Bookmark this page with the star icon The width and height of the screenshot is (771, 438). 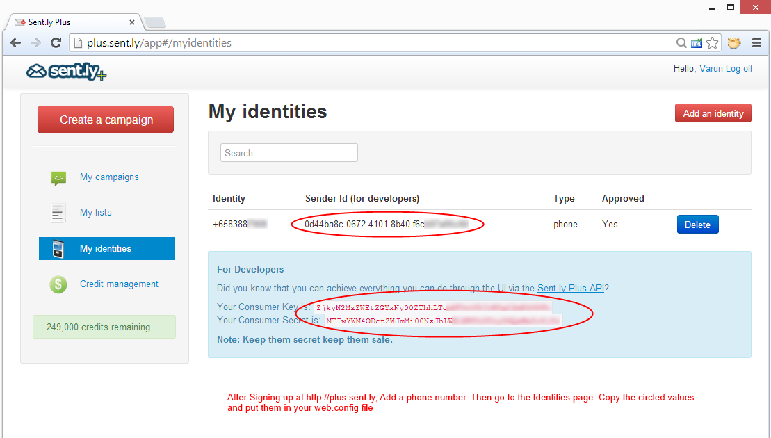tap(712, 43)
